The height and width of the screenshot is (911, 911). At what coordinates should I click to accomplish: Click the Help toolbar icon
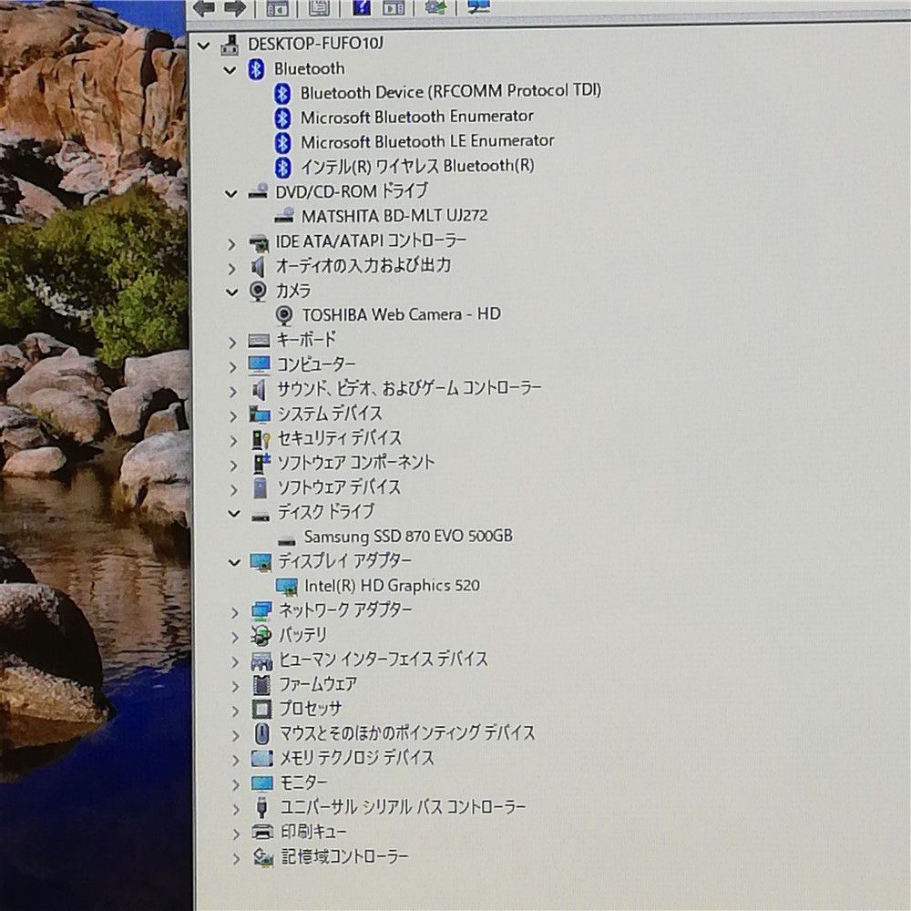360,9
